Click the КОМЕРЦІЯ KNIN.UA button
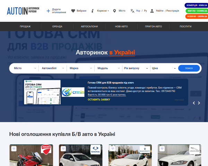208x166 pixels. pos(197,5)
